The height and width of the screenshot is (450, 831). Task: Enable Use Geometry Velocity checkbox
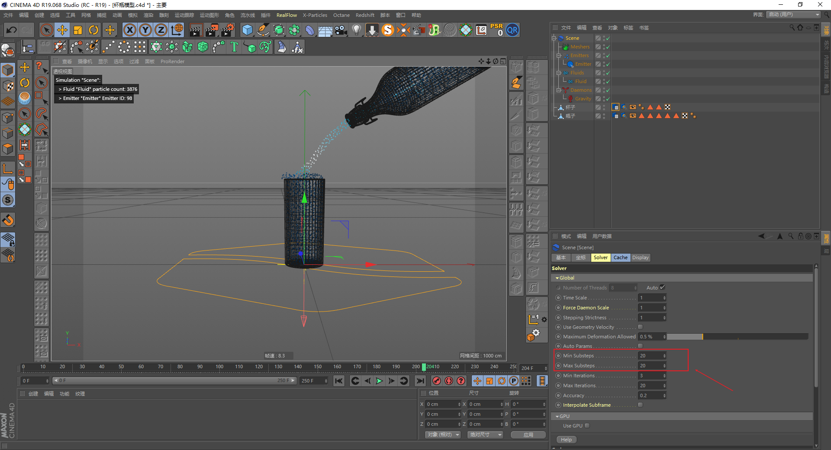(x=640, y=327)
